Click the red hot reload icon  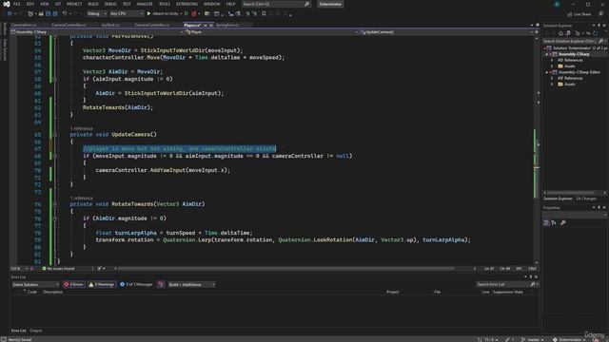194,13
